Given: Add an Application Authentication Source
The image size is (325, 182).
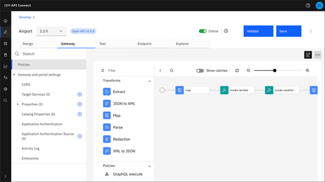Looking at the screenshot, I should (x=80, y=136).
